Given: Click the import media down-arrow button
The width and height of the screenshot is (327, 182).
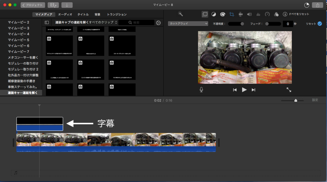Looking at the screenshot, I should point(67,5).
